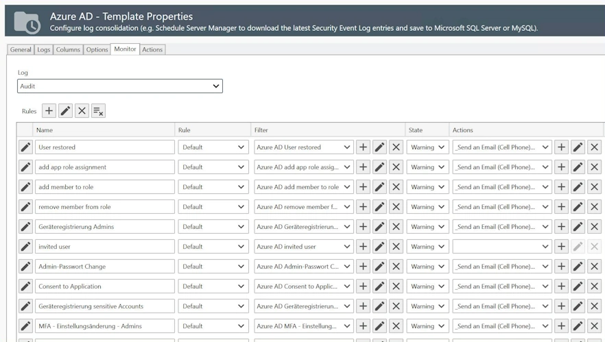Edit action of 'Admin-Passwort Change' row
This screenshot has width=605, height=342.
(578, 267)
